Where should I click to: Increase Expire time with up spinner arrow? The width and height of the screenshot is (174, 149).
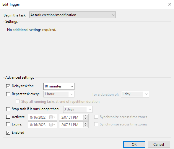tap(85, 123)
